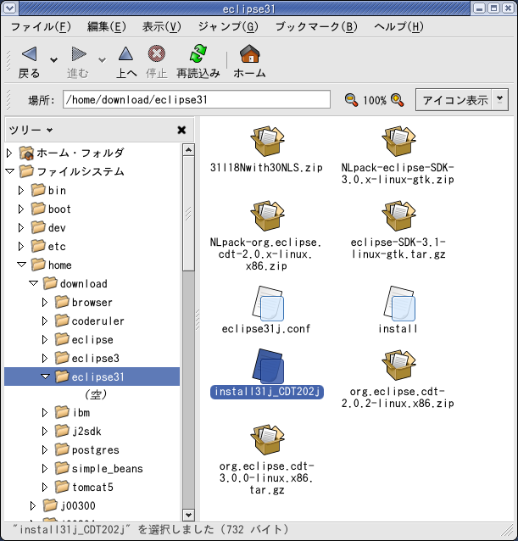Close the tree side pane
The height and width of the screenshot is (541, 518).
coord(181,130)
